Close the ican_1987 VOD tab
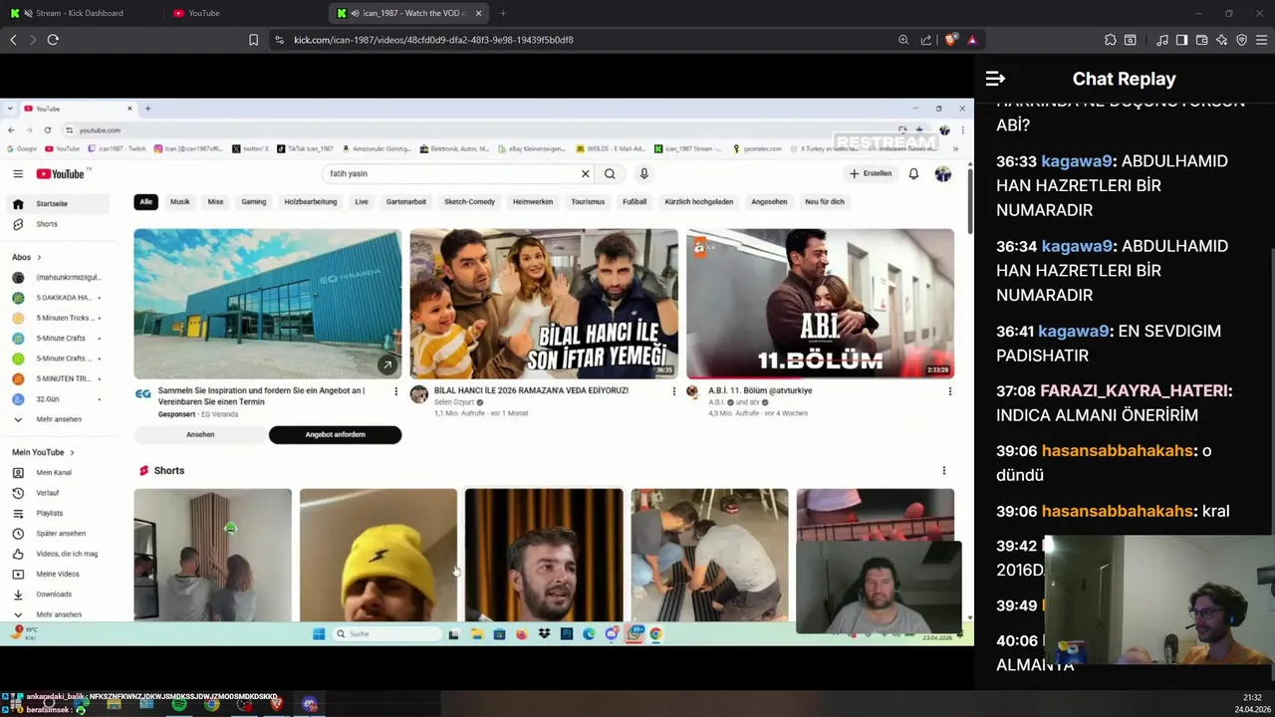This screenshot has width=1275, height=717. pyautogui.click(x=478, y=13)
